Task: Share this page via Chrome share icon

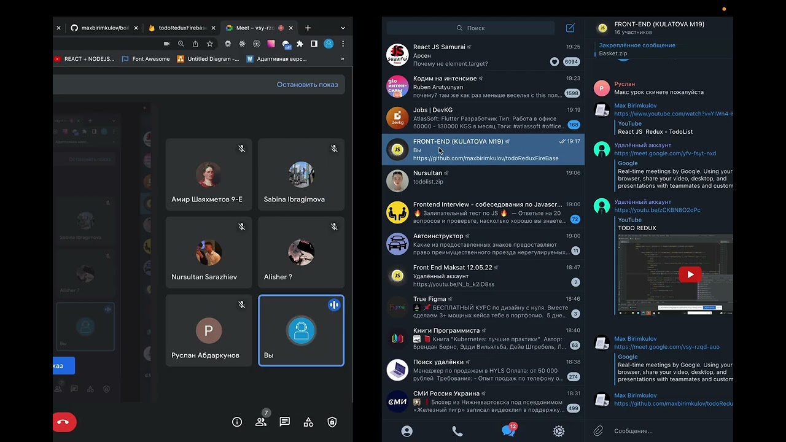Action: [x=195, y=44]
